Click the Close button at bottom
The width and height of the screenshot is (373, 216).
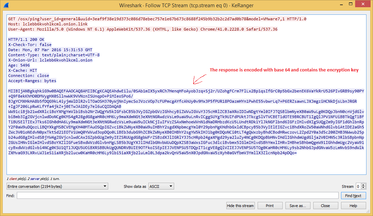(x=325, y=206)
